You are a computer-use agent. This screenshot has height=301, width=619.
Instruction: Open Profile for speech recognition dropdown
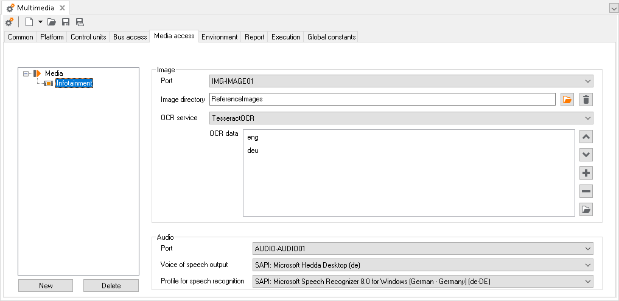pos(422,282)
